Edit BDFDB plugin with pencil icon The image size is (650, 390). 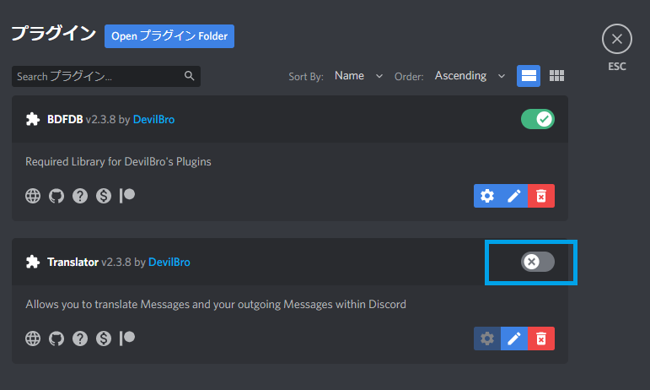(514, 196)
